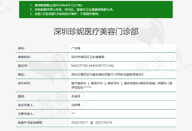
Task: Click the 美容皮肤科(美容咨询室) entry
Action: coord(140,83)
